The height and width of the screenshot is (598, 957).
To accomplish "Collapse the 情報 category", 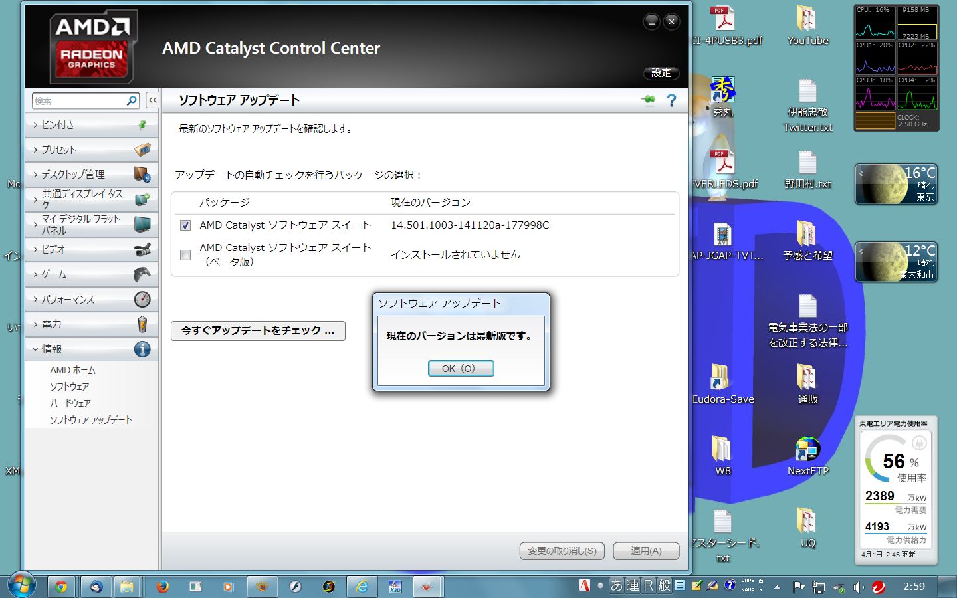I will coord(92,349).
